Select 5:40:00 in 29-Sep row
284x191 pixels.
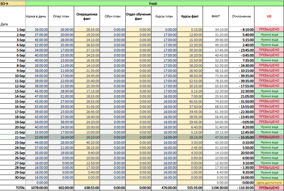[87, 172]
